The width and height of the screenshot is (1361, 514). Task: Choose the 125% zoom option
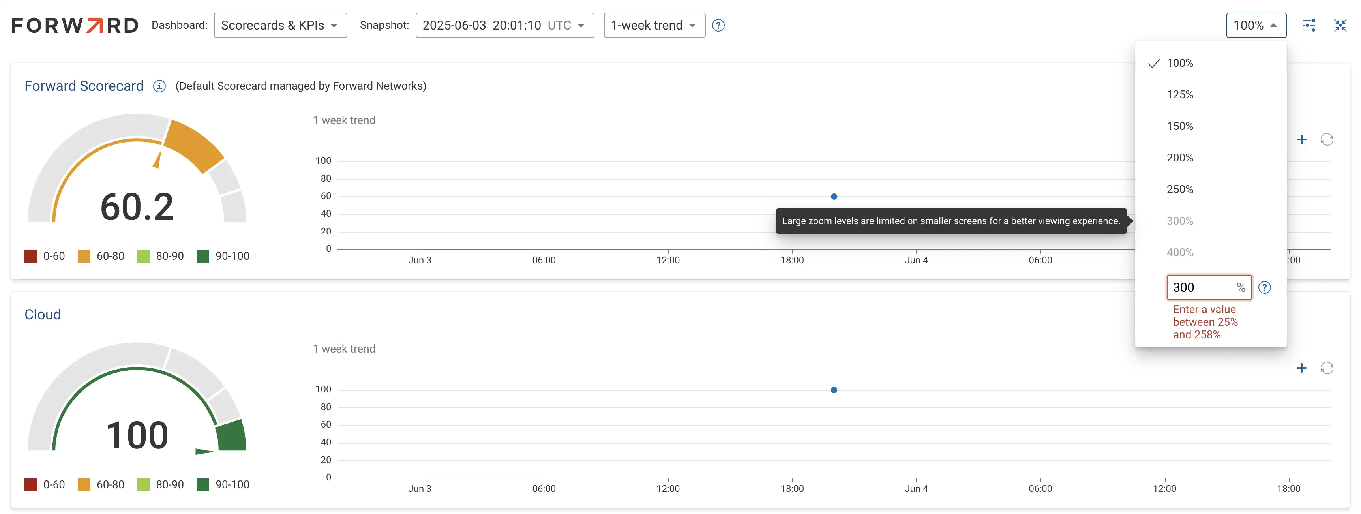click(1211, 95)
